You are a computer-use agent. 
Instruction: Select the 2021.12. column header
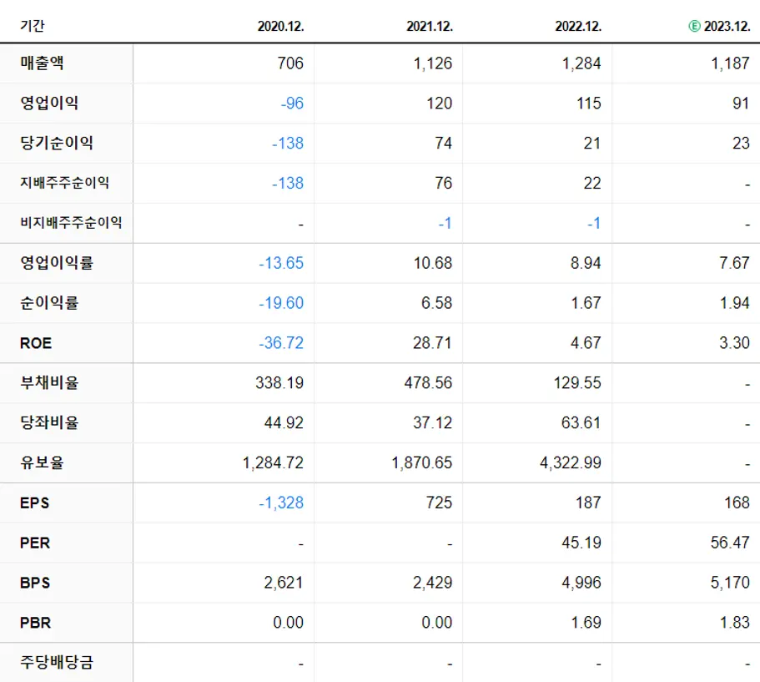pos(430,26)
